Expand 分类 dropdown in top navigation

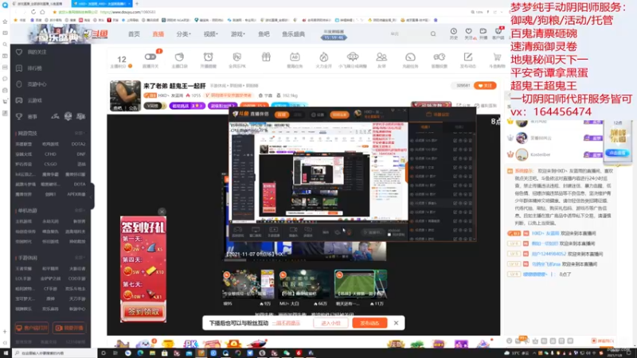point(184,34)
